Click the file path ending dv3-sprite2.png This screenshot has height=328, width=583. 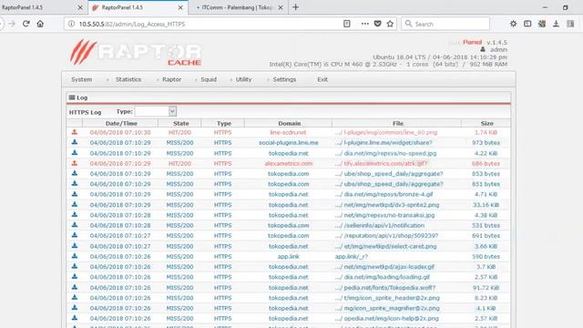[387, 205]
